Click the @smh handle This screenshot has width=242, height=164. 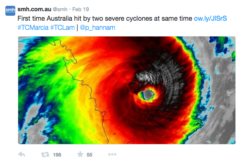coord(60,10)
